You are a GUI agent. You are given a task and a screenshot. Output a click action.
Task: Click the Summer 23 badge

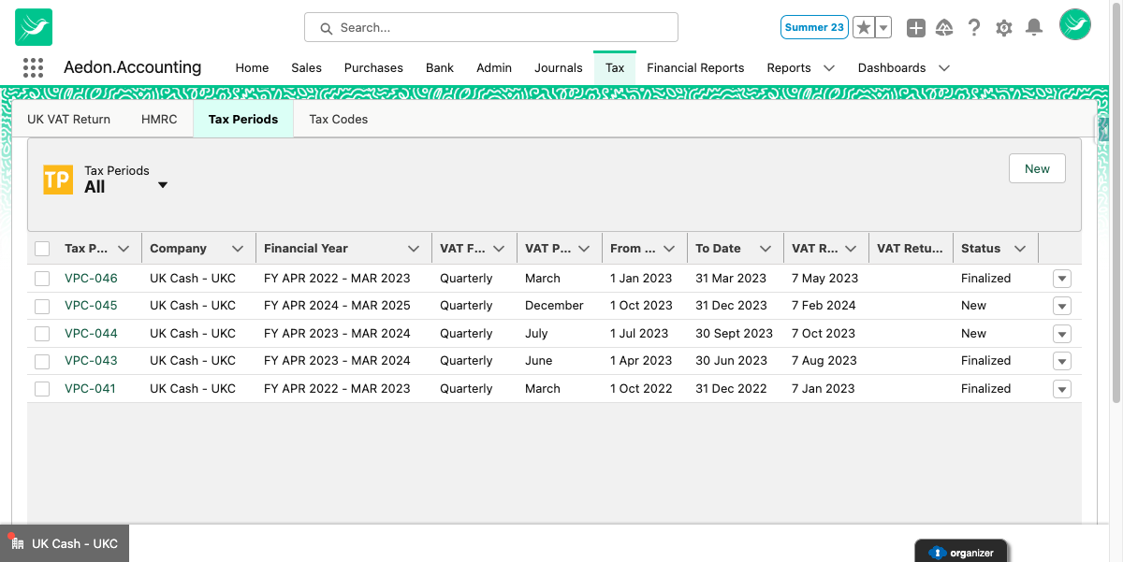[814, 27]
